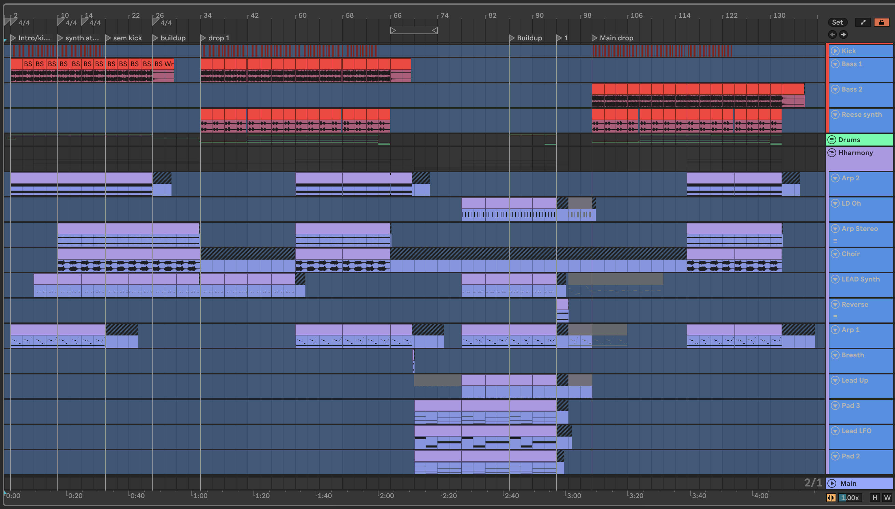
Task: Click the loop brace in scrub area
Action: coord(414,30)
